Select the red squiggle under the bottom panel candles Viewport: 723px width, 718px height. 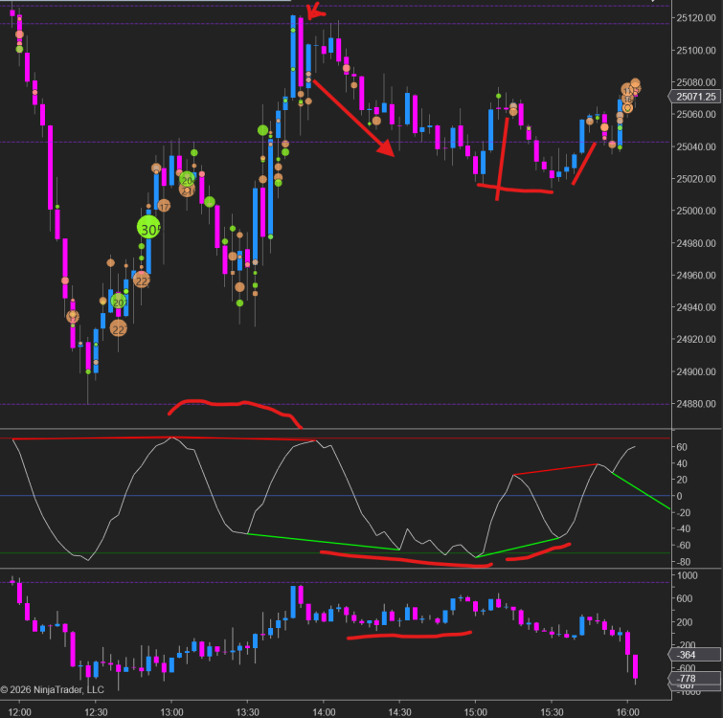click(x=409, y=634)
